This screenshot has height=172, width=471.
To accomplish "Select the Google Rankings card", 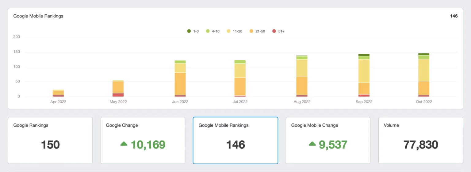I will click(x=50, y=140).
